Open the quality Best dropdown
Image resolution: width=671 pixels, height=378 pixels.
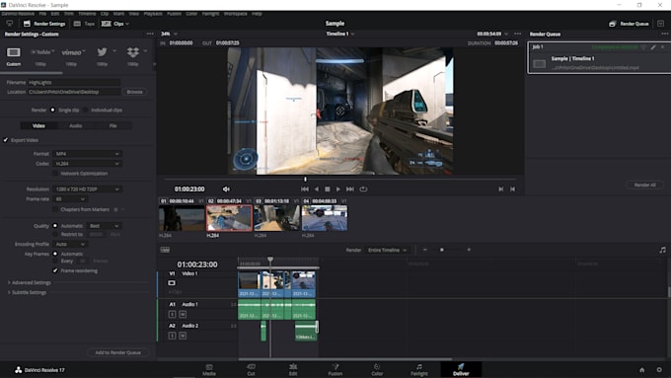pyautogui.click(x=104, y=226)
